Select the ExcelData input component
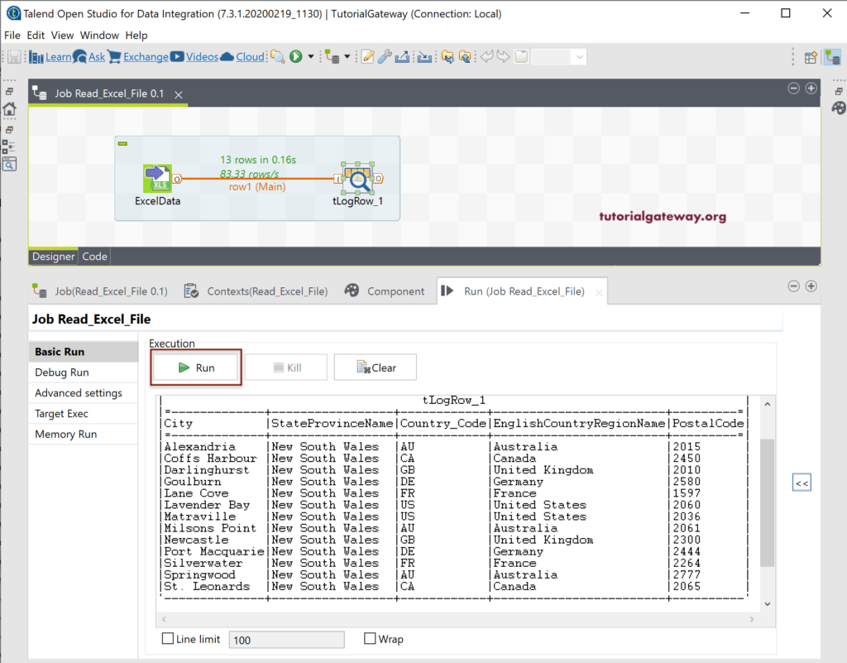Image resolution: width=847 pixels, height=663 pixels. click(x=158, y=178)
